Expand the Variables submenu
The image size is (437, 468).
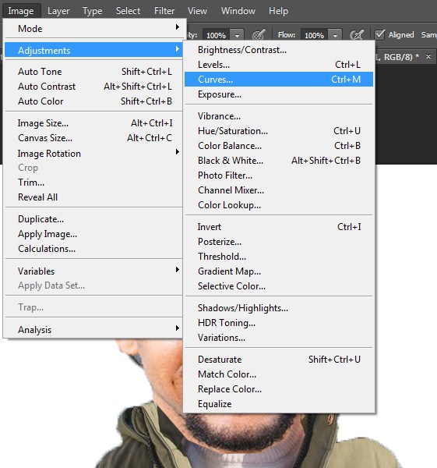tap(93, 271)
